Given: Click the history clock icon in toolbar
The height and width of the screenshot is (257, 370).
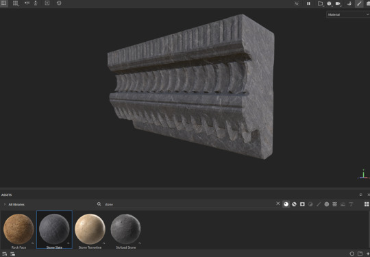Looking at the screenshot, I should 59,3.
